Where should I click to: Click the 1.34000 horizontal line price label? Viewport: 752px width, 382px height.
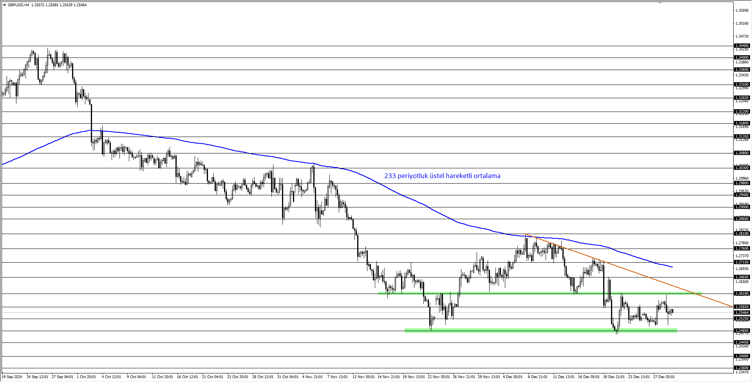click(x=742, y=58)
